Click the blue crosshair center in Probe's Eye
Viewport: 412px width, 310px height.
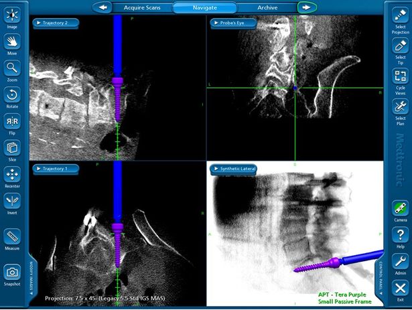click(295, 88)
